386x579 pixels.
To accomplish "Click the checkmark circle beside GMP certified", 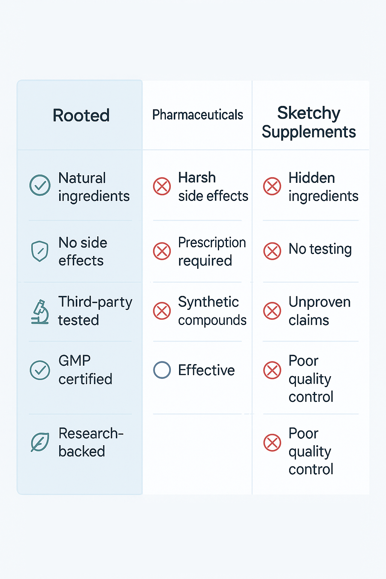I will point(40,370).
